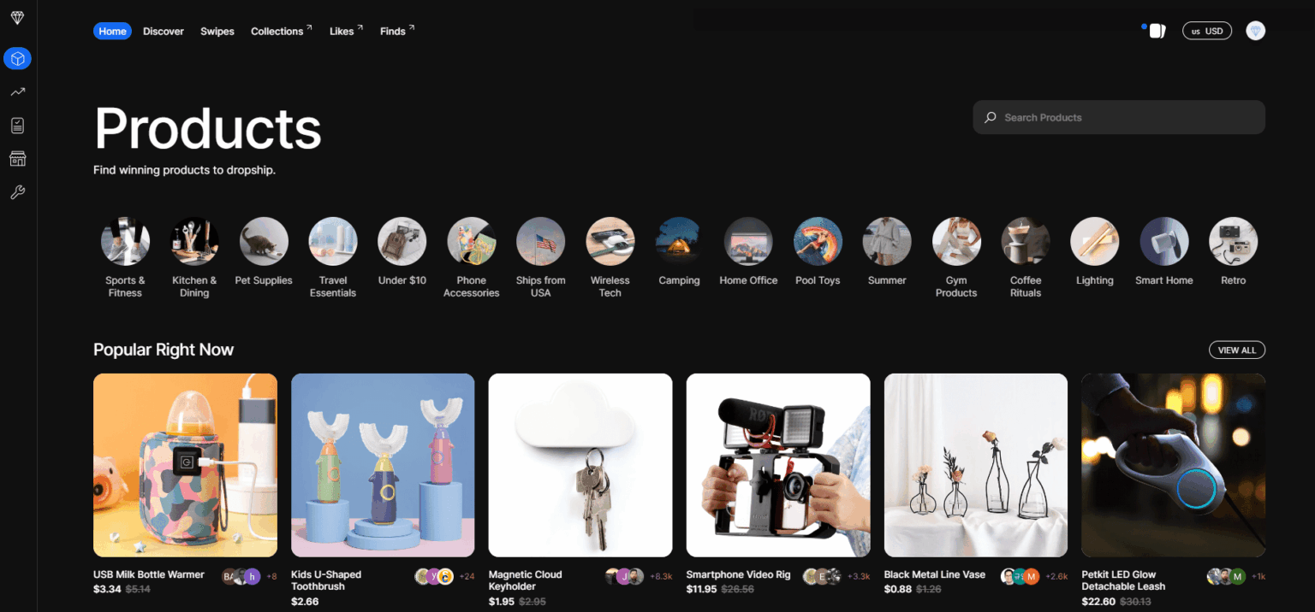Open the US USD currency selector
The image size is (1315, 612).
point(1207,30)
